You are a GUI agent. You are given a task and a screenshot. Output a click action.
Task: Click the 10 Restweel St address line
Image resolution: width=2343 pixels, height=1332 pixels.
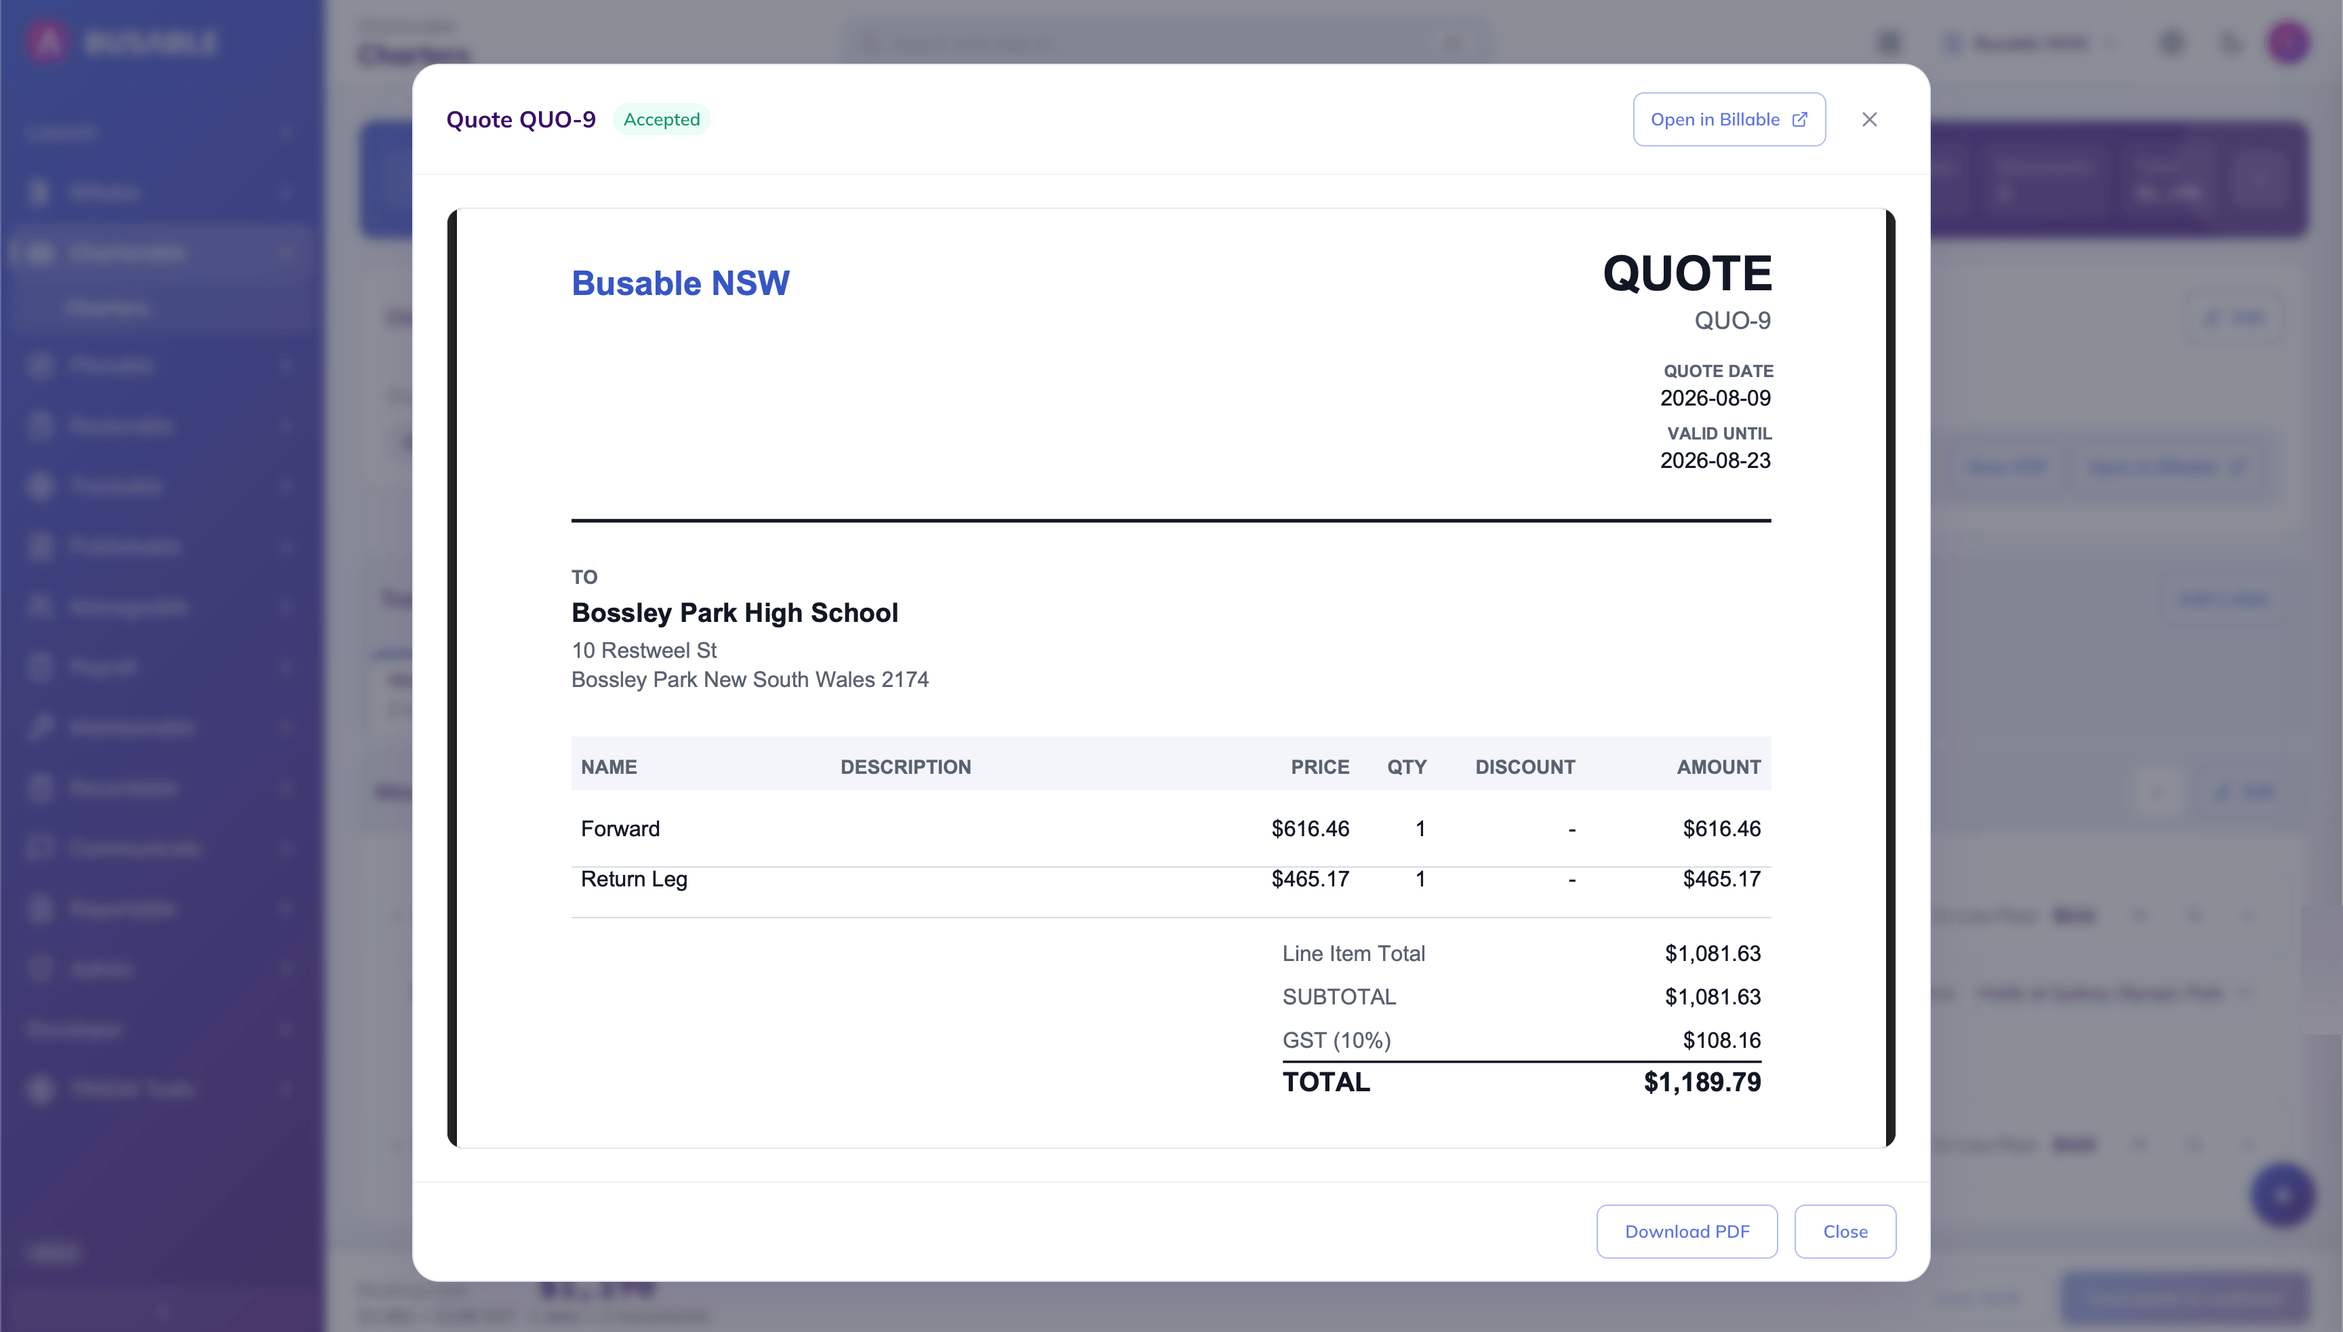(x=644, y=650)
